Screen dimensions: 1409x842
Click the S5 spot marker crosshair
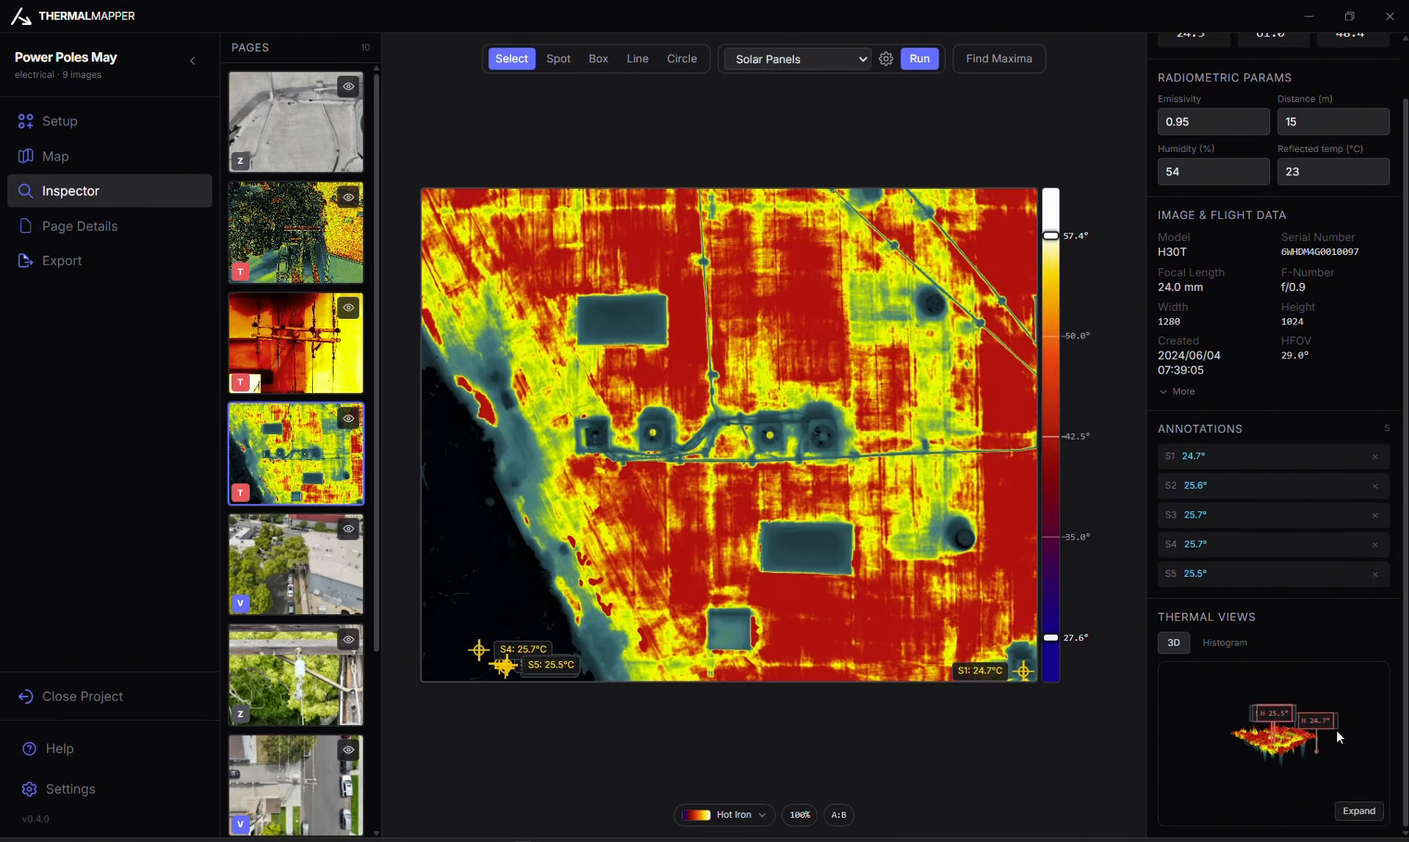pyautogui.click(x=506, y=666)
